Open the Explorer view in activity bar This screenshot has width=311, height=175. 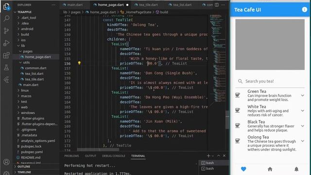[6, 6]
